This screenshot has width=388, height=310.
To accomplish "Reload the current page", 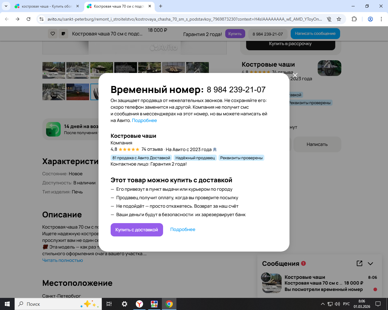I will pos(28,19).
